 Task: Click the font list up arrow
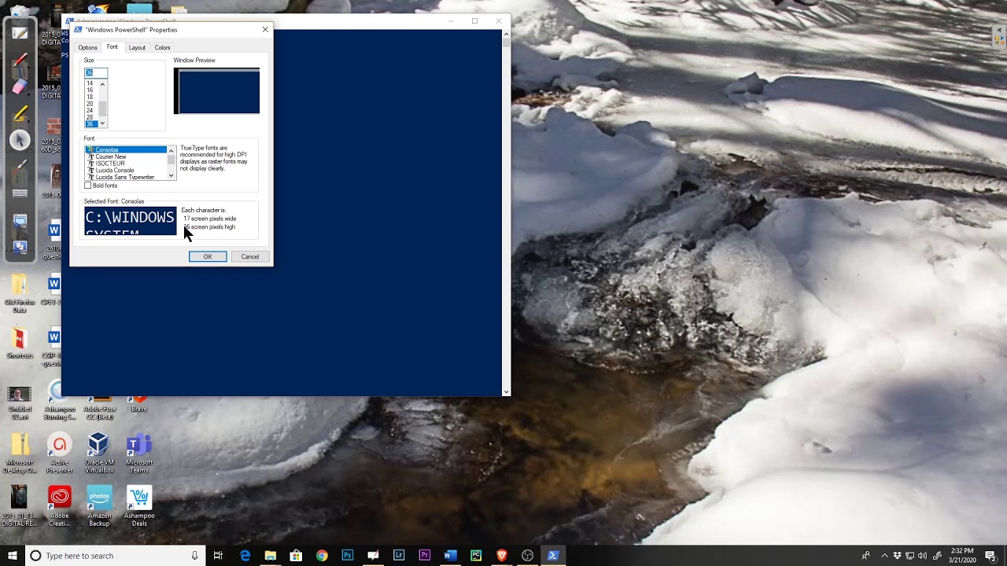coord(171,150)
